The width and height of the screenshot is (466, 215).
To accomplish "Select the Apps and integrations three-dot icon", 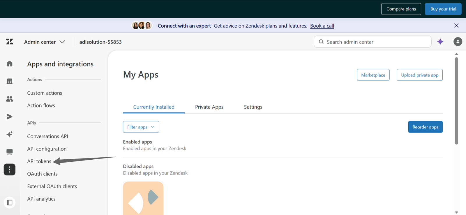I will click(x=10, y=170).
